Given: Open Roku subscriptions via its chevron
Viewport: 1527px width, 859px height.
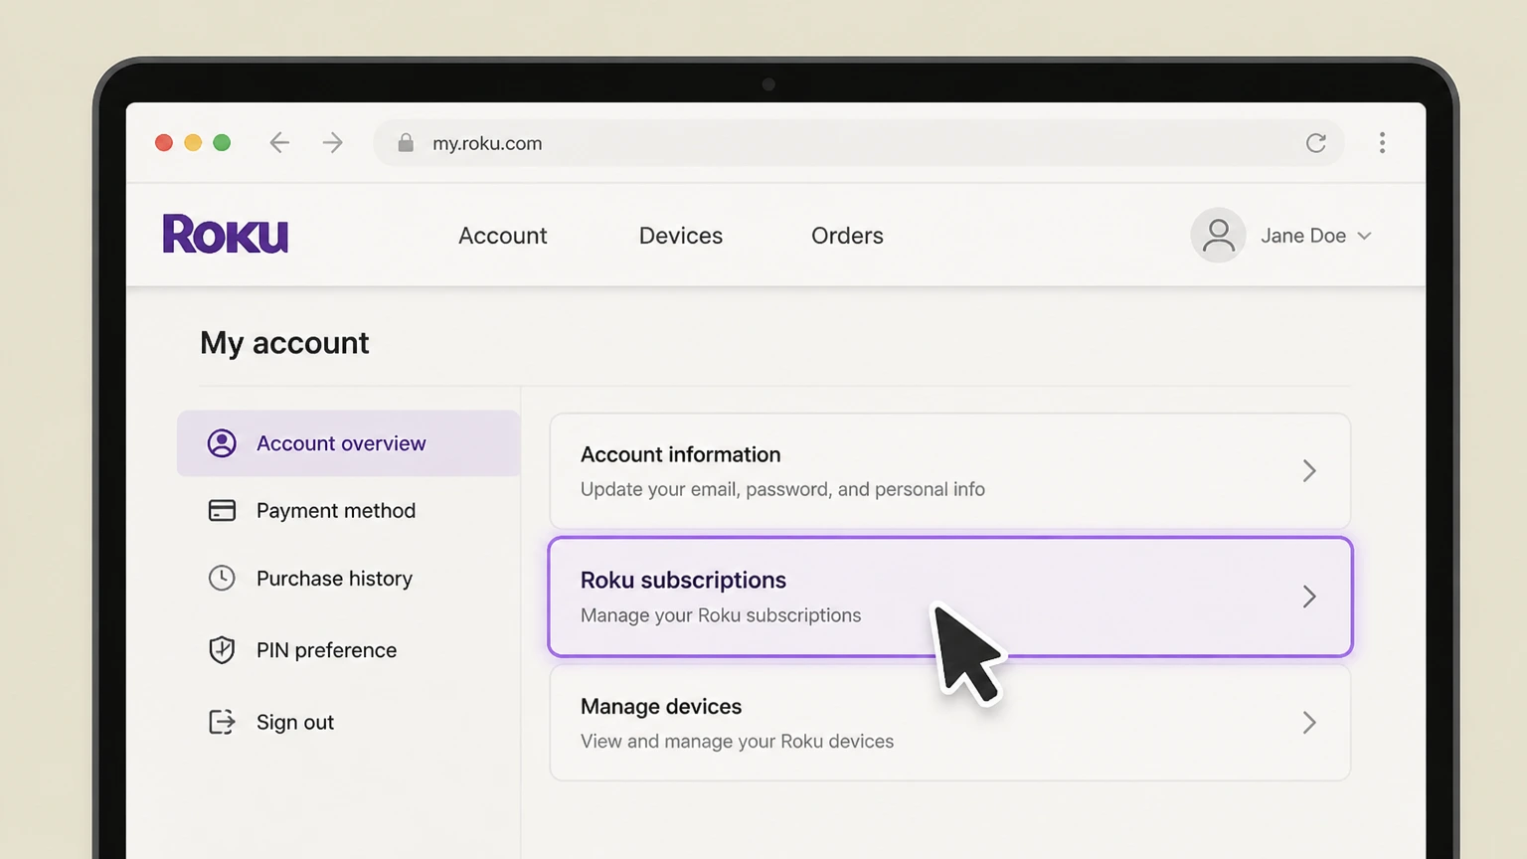Looking at the screenshot, I should tap(1309, 597).
